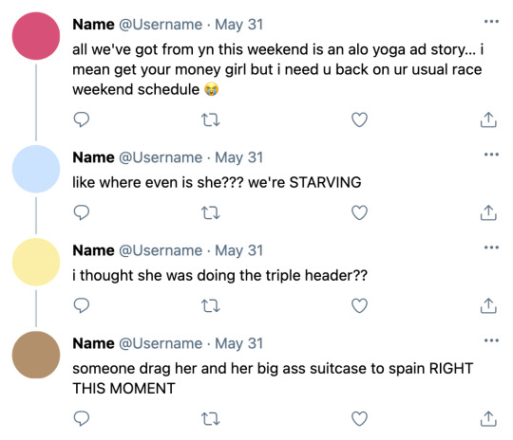The height and width of the screenshot is (440, 513).
Task: Like the "we're STARVING" tweet
Action: (x=359, y=212)
